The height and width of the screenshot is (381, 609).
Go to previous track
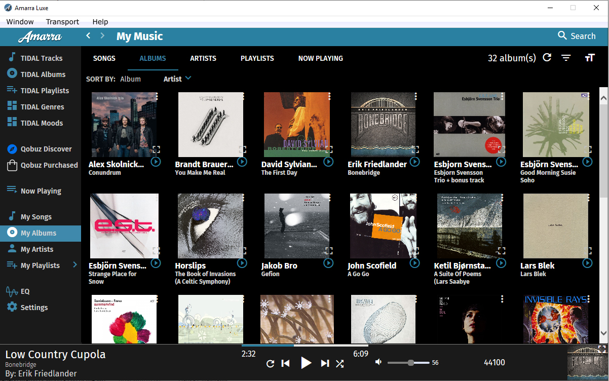(286, 363)
